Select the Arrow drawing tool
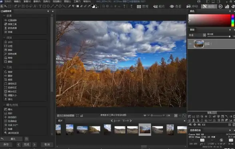 (x=56, y=6)
